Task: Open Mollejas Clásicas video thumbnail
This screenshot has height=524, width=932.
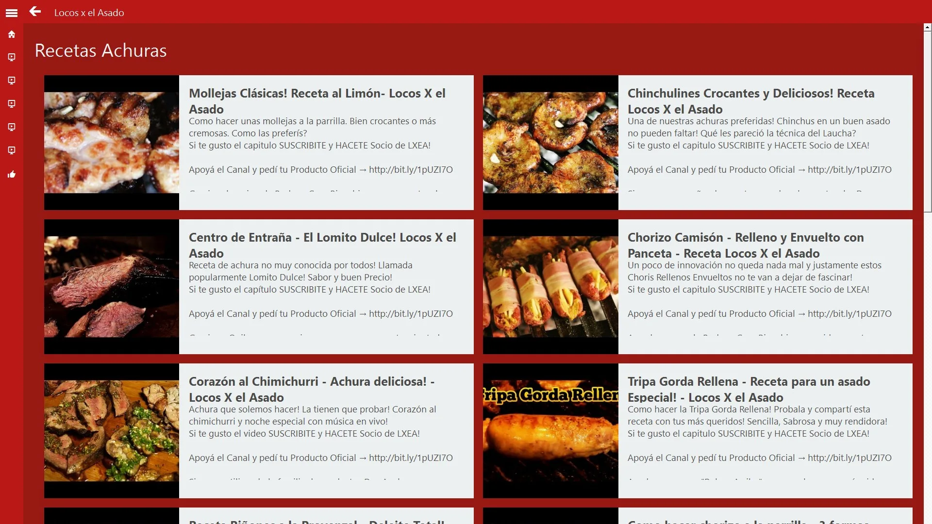Action: click(112, 143)
